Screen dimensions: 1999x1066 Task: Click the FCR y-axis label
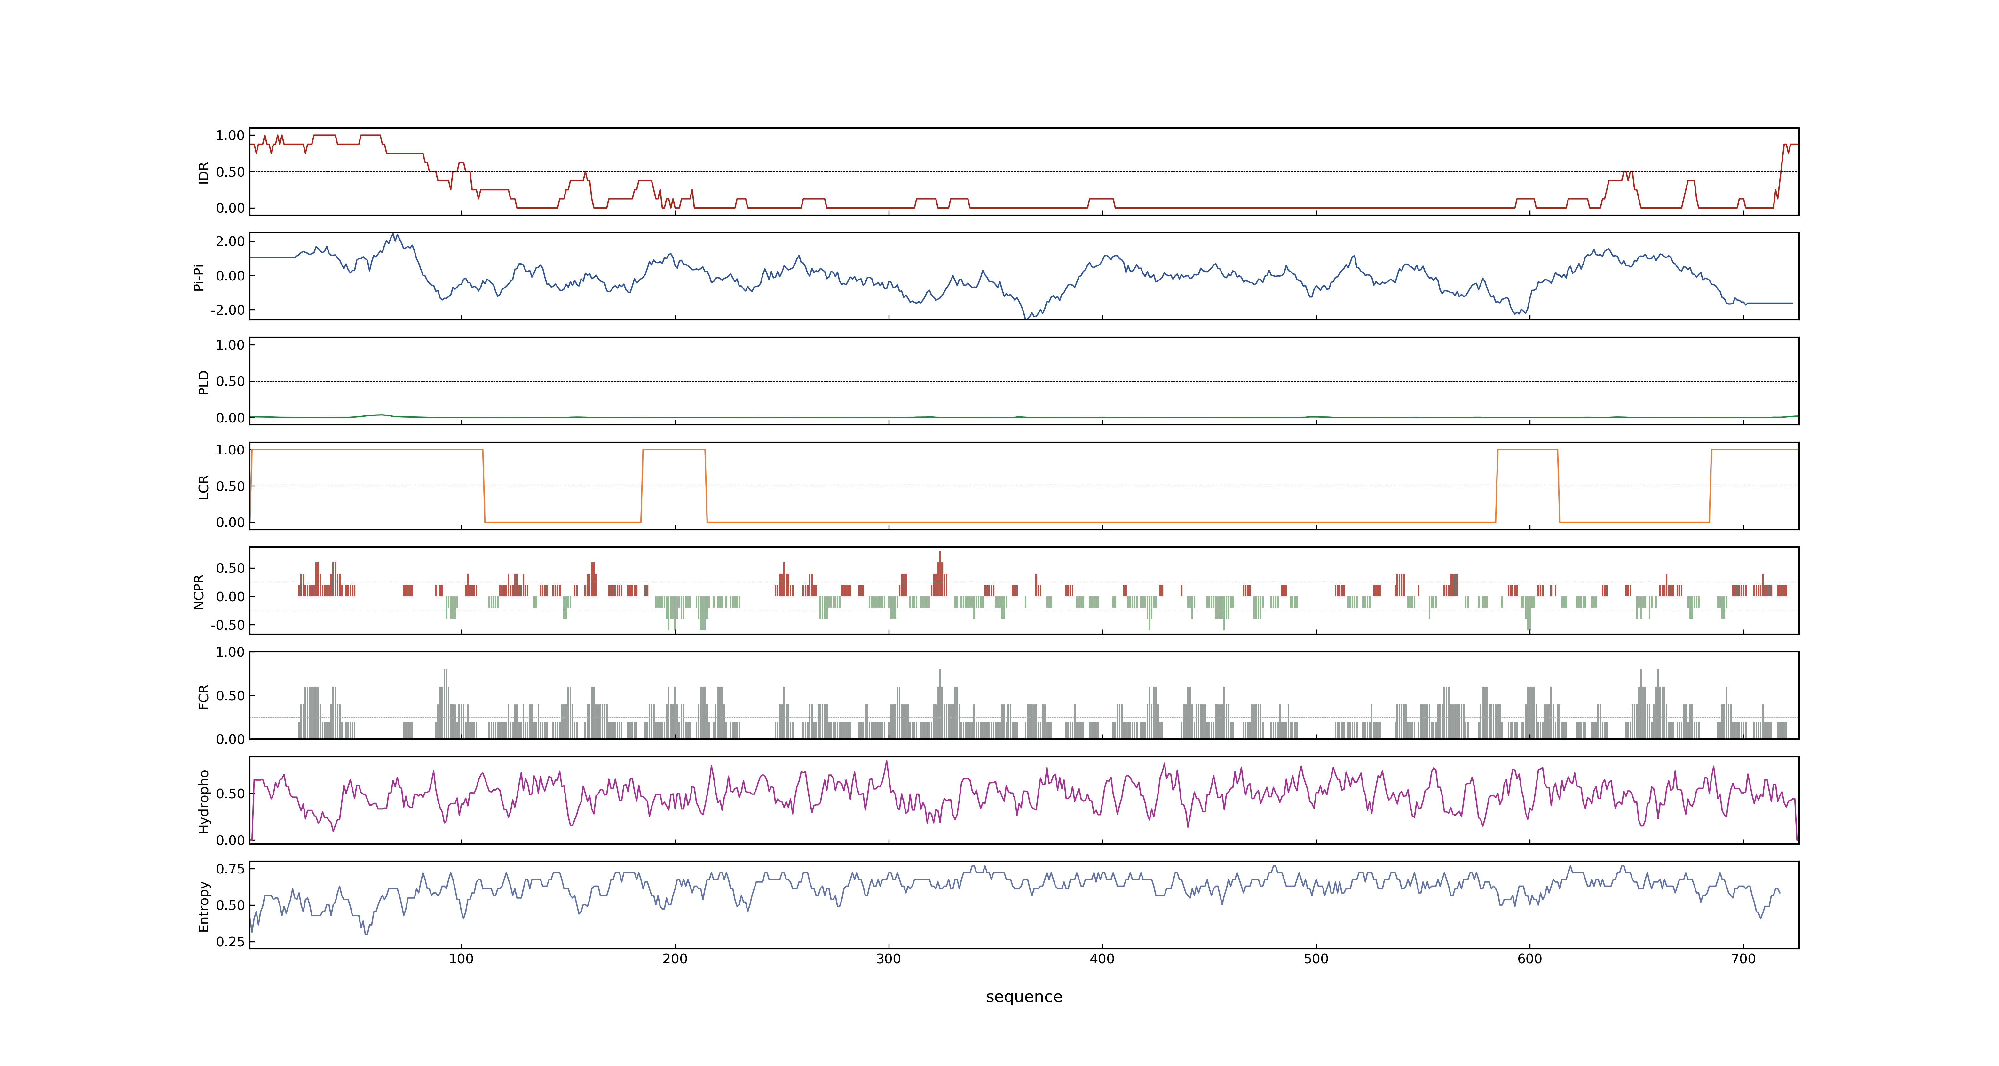point(204,696)
